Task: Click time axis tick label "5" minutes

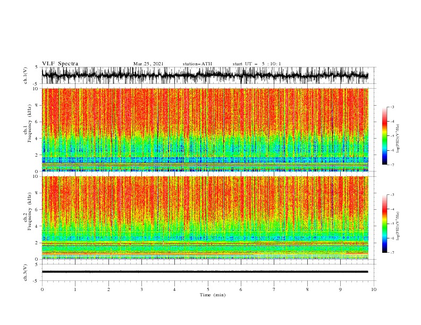Action: click(208, 289)
